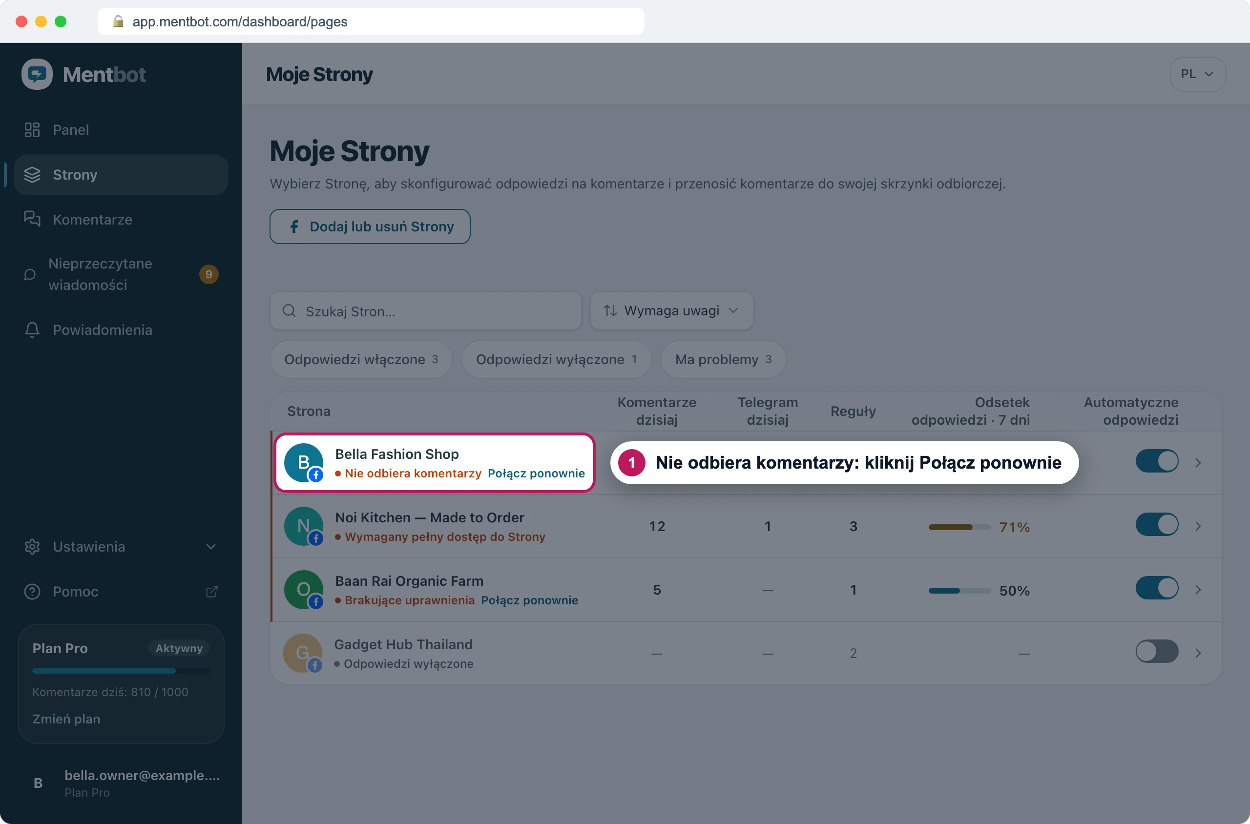Viewport: 1250px width, 824px height.
Task: Disable automatic replies for Baan Rai Organic Farm
Action: [1157, 589]
